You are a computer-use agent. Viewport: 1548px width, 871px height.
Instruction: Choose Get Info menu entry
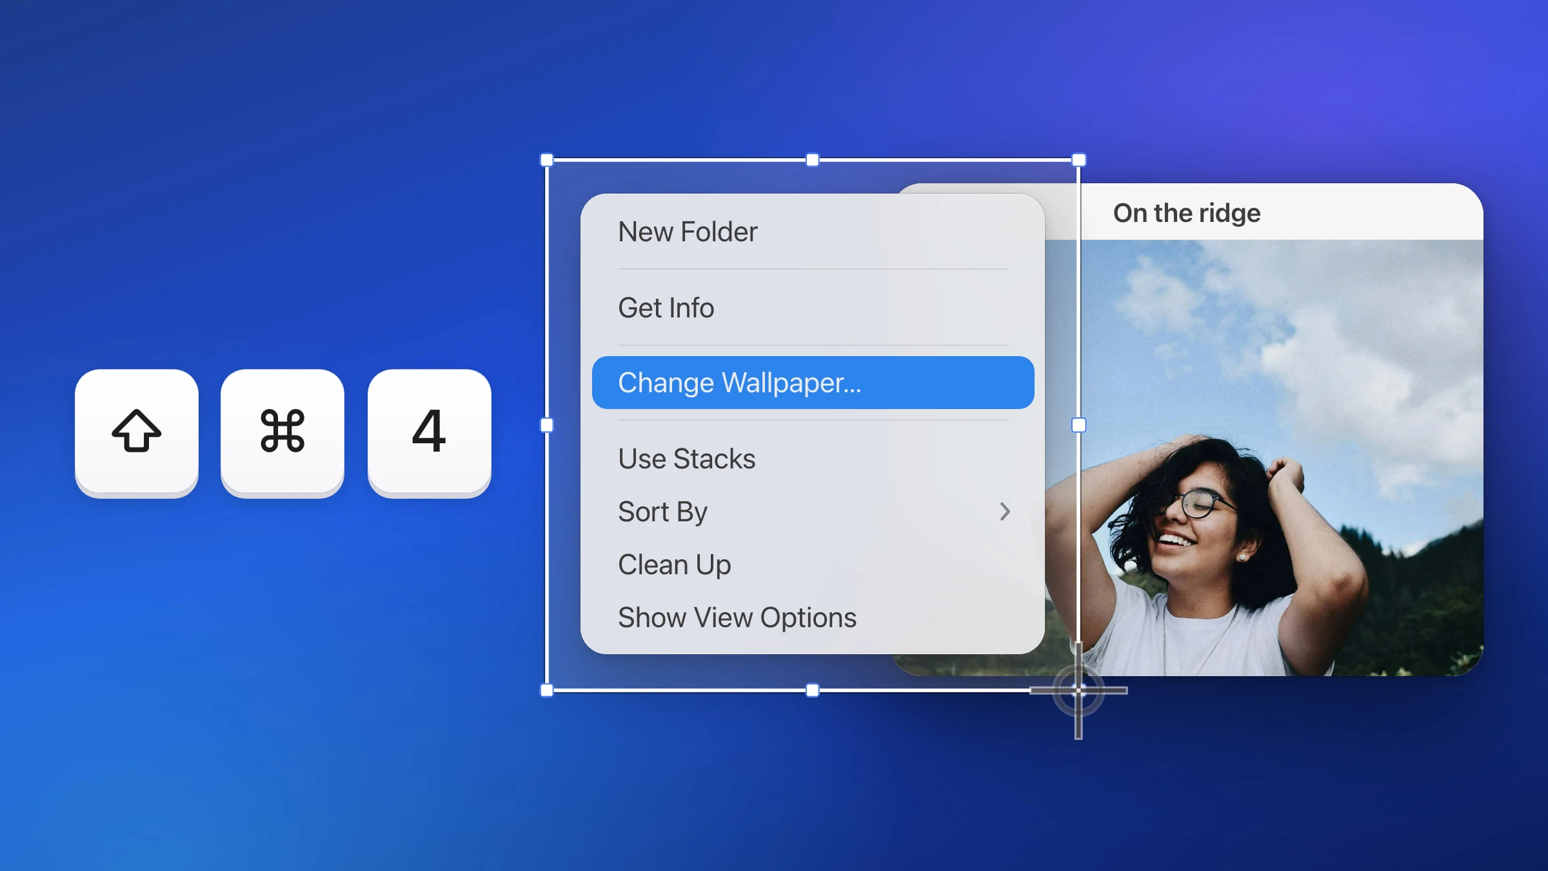(813, 308)
